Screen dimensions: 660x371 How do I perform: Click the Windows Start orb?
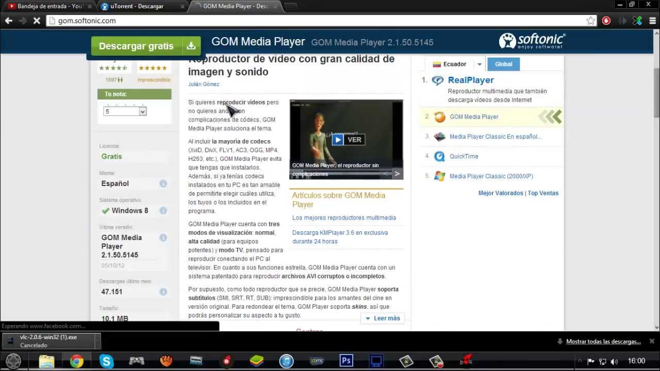click(x=13, y=361)
